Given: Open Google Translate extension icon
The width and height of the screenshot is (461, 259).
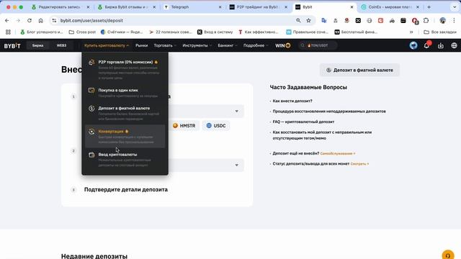Looking at the screenshot, I should click(324, 21).
